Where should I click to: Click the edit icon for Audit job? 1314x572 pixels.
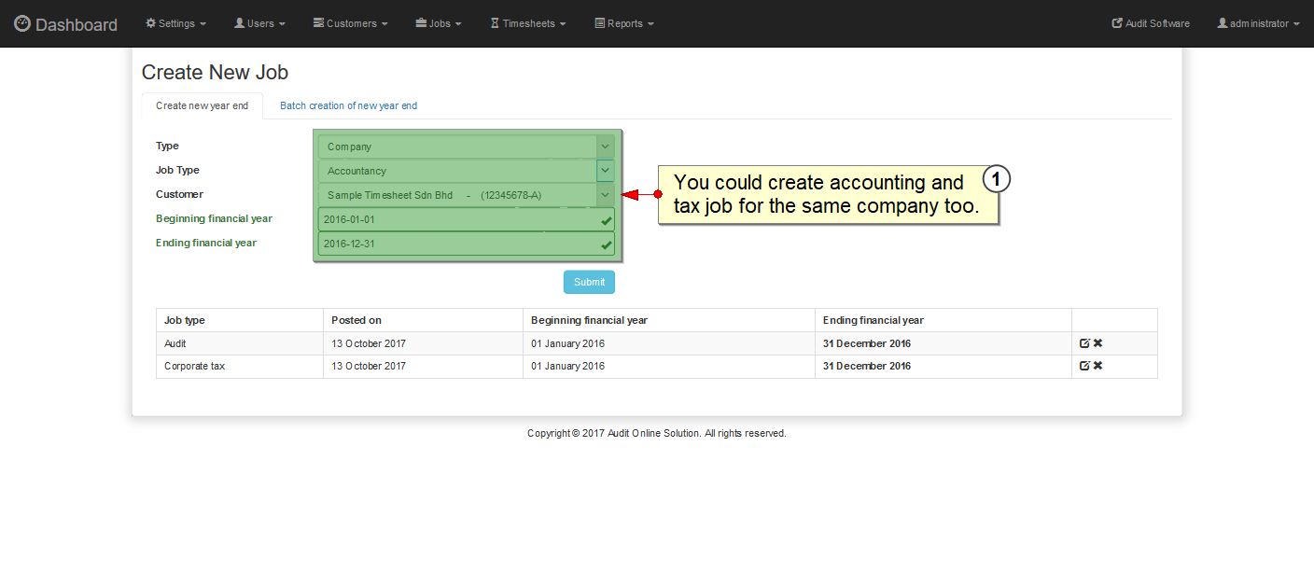point(1084,343)
